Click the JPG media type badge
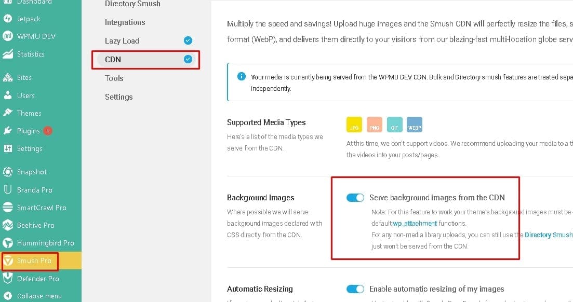 tap(354, 125)
